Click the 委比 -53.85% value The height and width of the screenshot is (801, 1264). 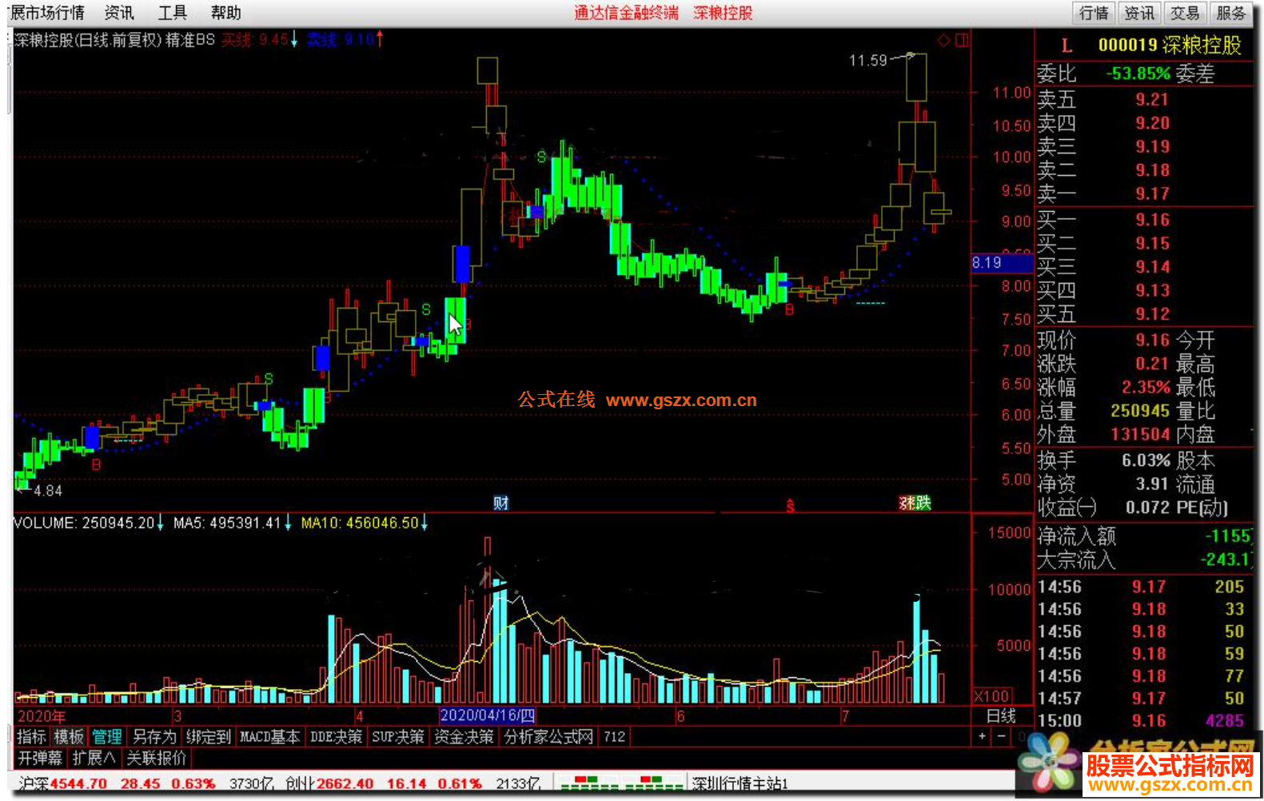[1138, 74]
